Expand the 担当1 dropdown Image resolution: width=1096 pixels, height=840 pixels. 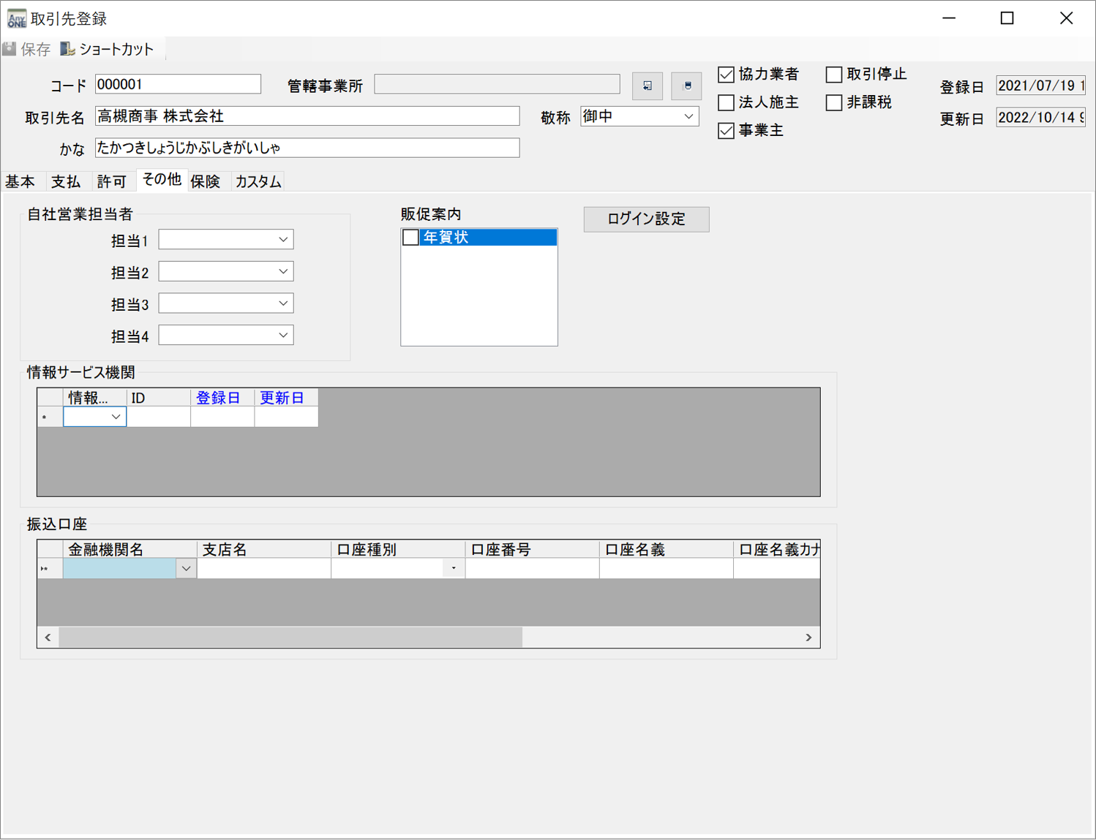284,239
